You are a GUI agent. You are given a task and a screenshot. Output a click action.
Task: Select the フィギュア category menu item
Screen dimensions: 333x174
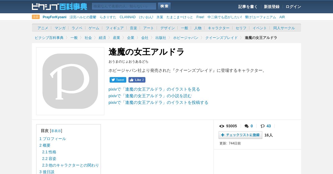(x=115, y=28)
